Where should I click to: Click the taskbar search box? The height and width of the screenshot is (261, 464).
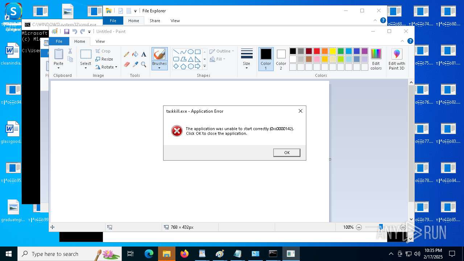pos(70,254)
